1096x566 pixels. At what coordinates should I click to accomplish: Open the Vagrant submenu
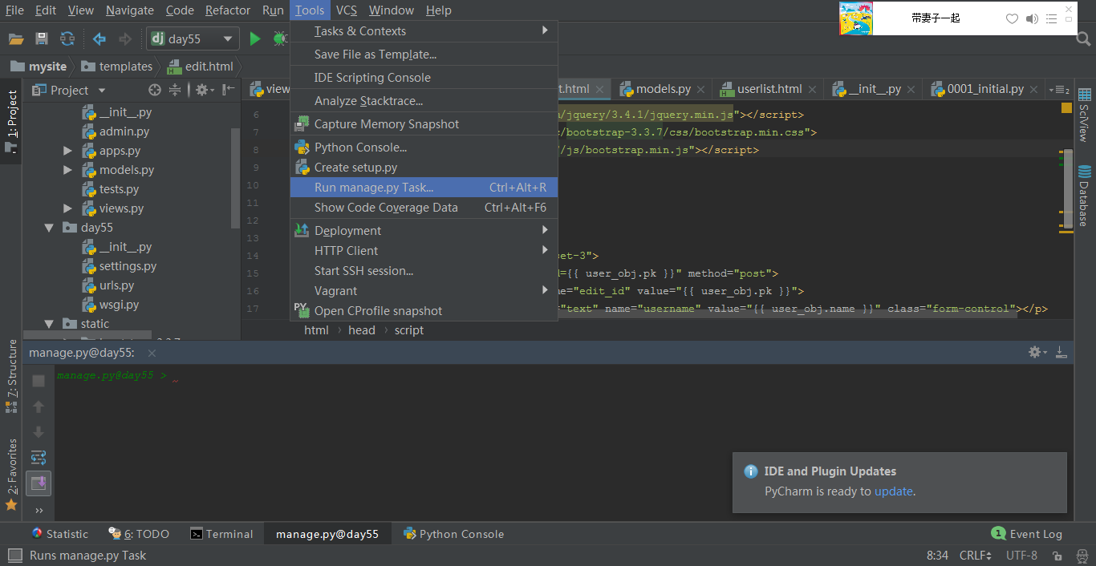pyautogui.click(x=424, y=291)
